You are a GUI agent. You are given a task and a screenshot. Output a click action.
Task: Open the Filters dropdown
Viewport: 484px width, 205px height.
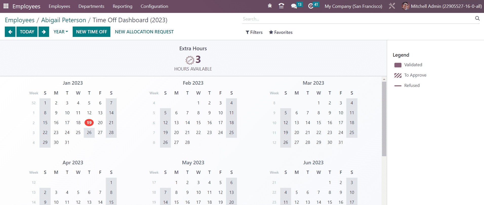click(254, 32)
